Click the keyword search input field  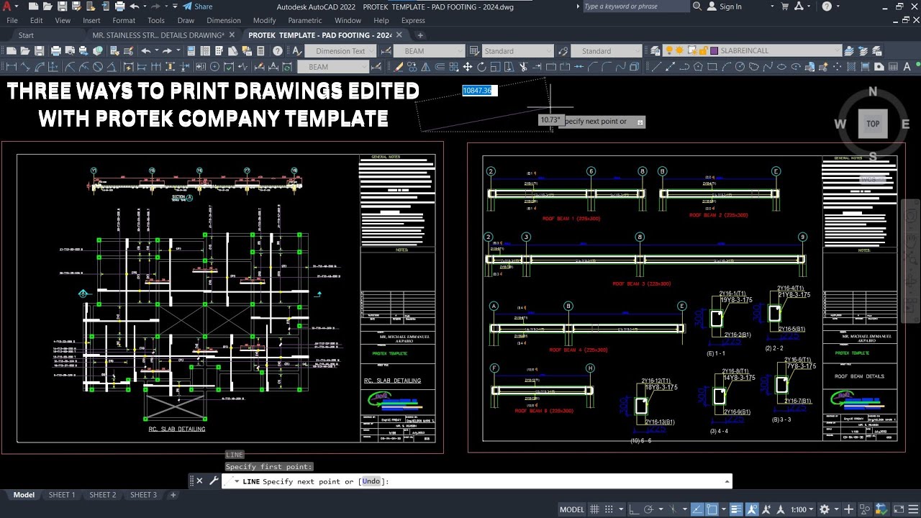(635, 6)
